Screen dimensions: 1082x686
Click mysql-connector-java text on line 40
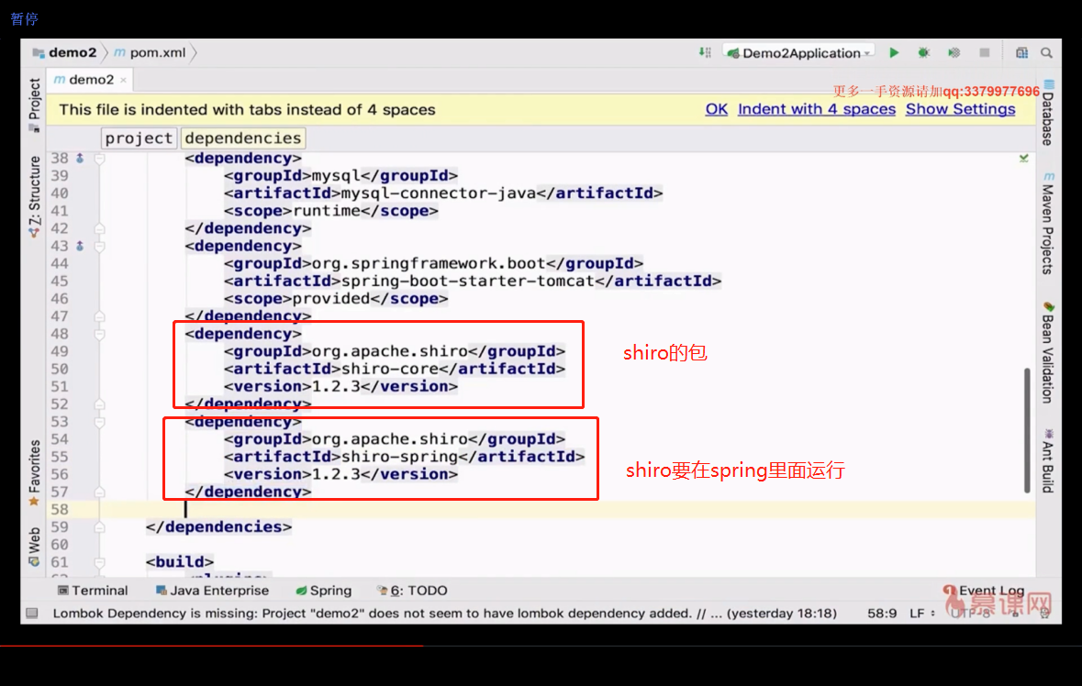coord(438,193)
